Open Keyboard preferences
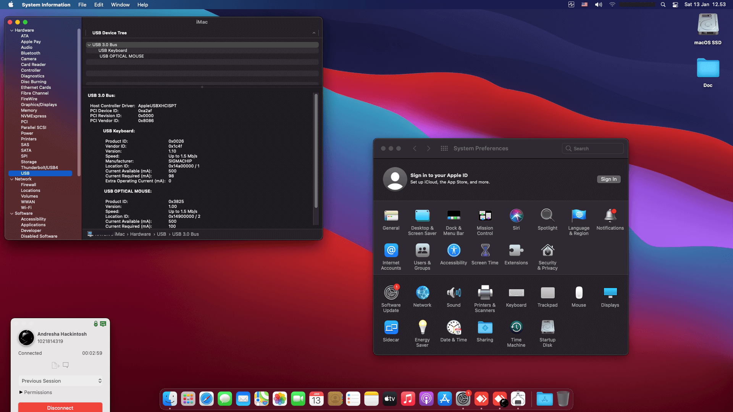 coord(516,297)
